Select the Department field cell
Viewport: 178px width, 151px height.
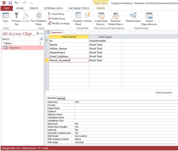pyautogui.click(x=69, y=53)
